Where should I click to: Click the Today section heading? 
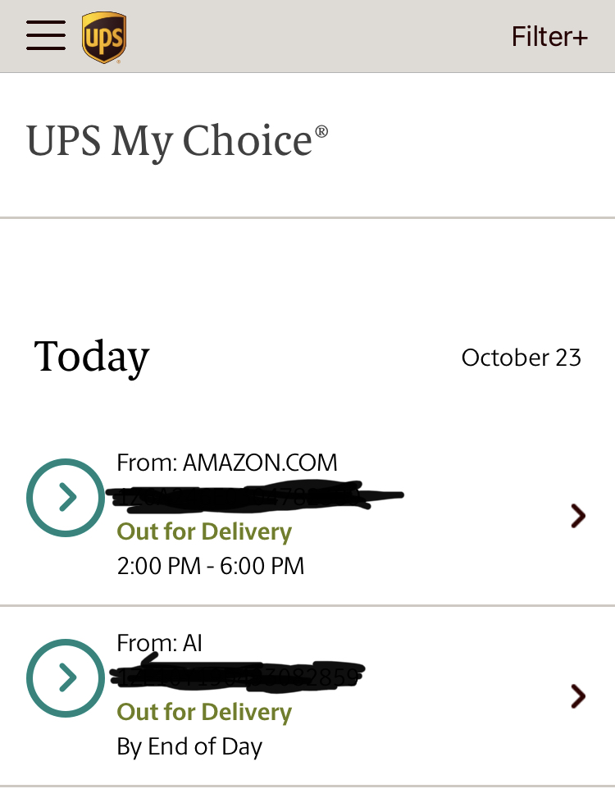(92, 357)
